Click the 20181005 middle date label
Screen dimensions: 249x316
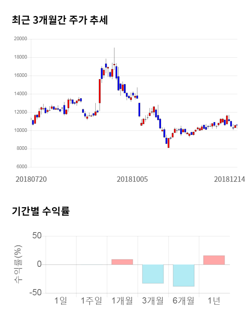(x=132, y=179)
